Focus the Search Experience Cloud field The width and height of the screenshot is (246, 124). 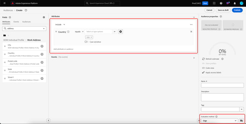[x=102, y=3]
